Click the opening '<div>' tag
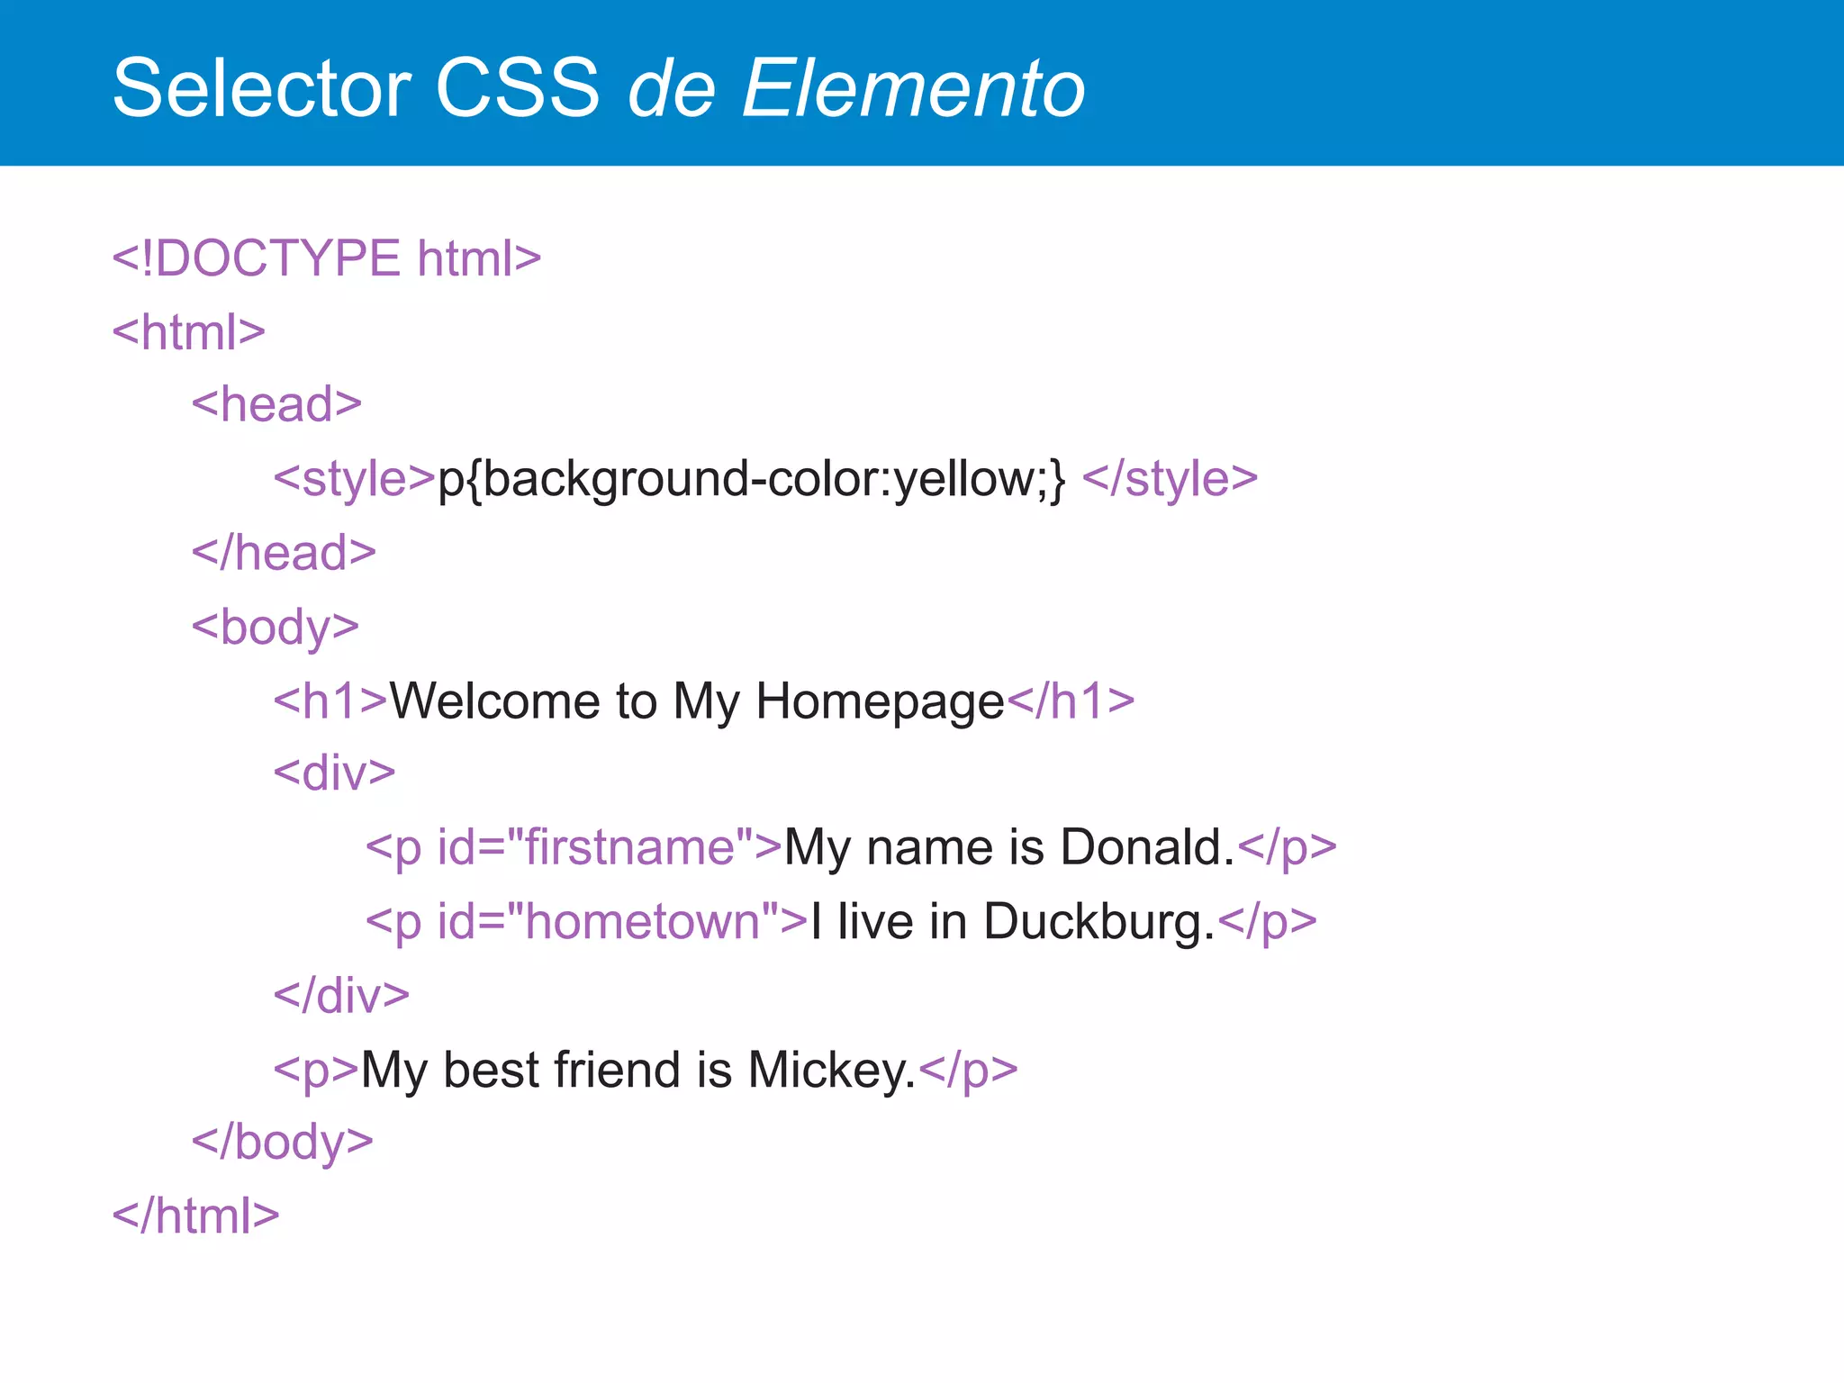 (335, 773)
